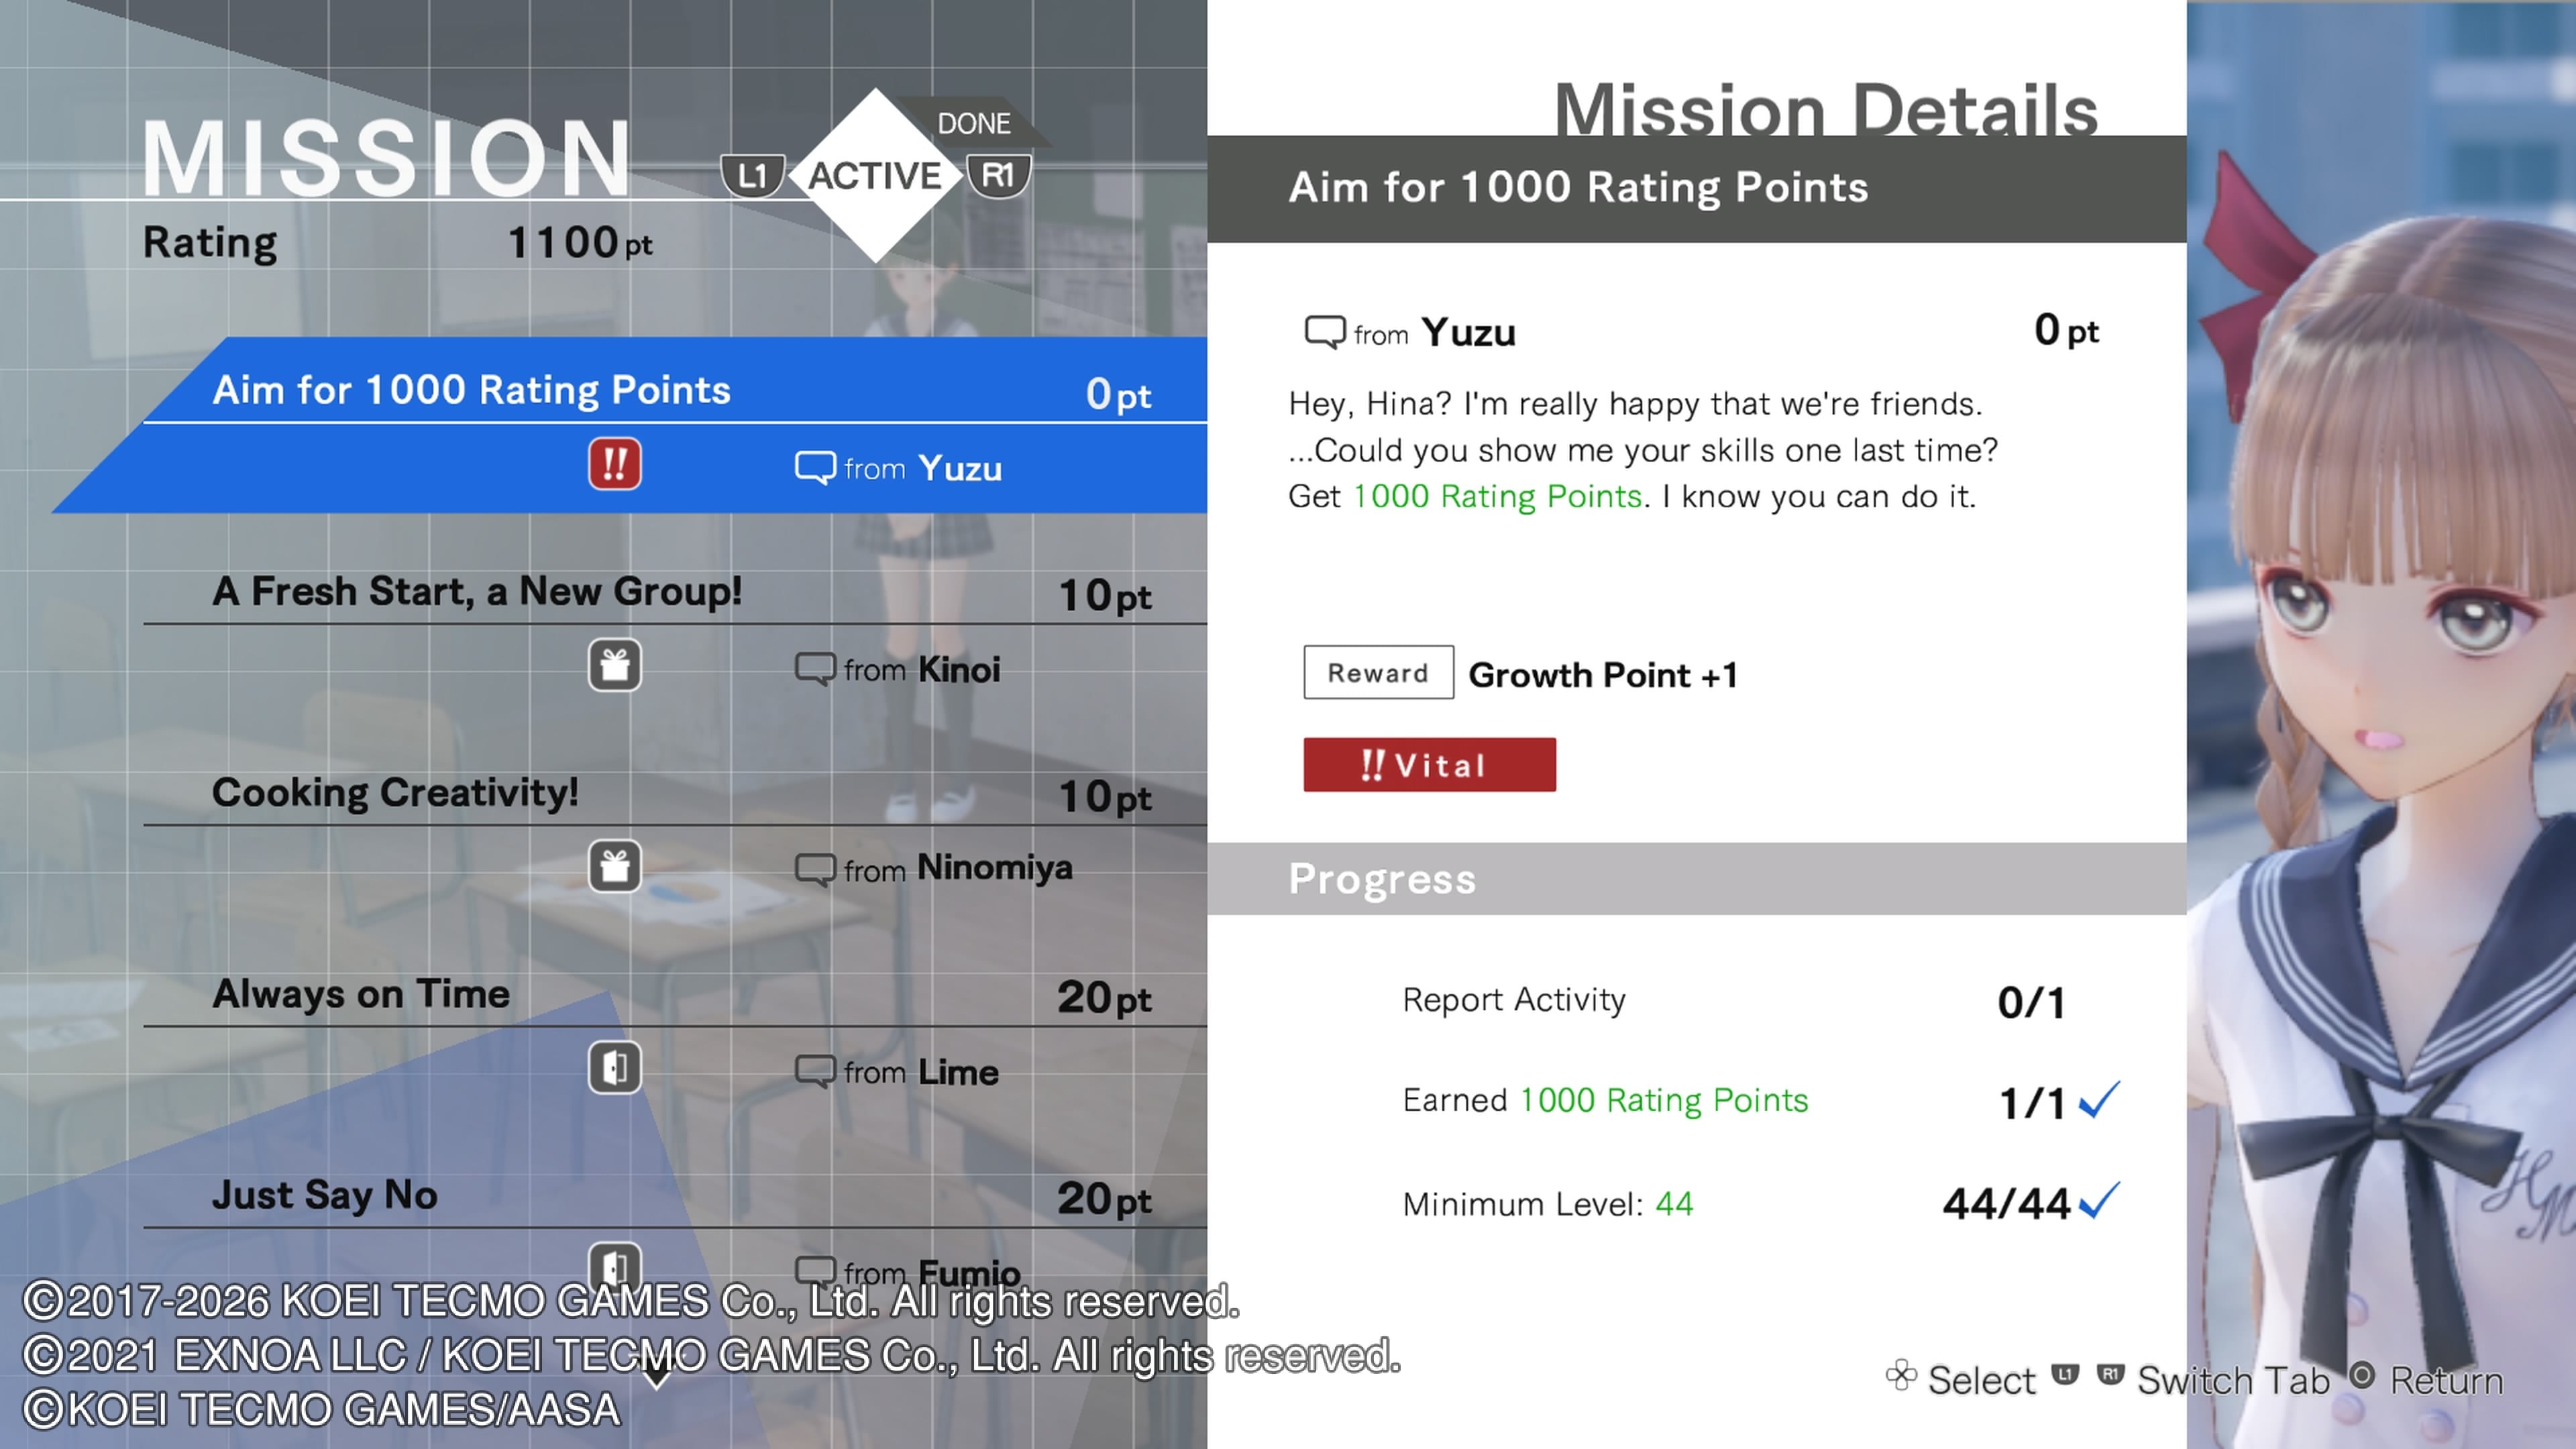
Task: Click the red Vital tag in Mission Details
Action: click(1429, 765)
